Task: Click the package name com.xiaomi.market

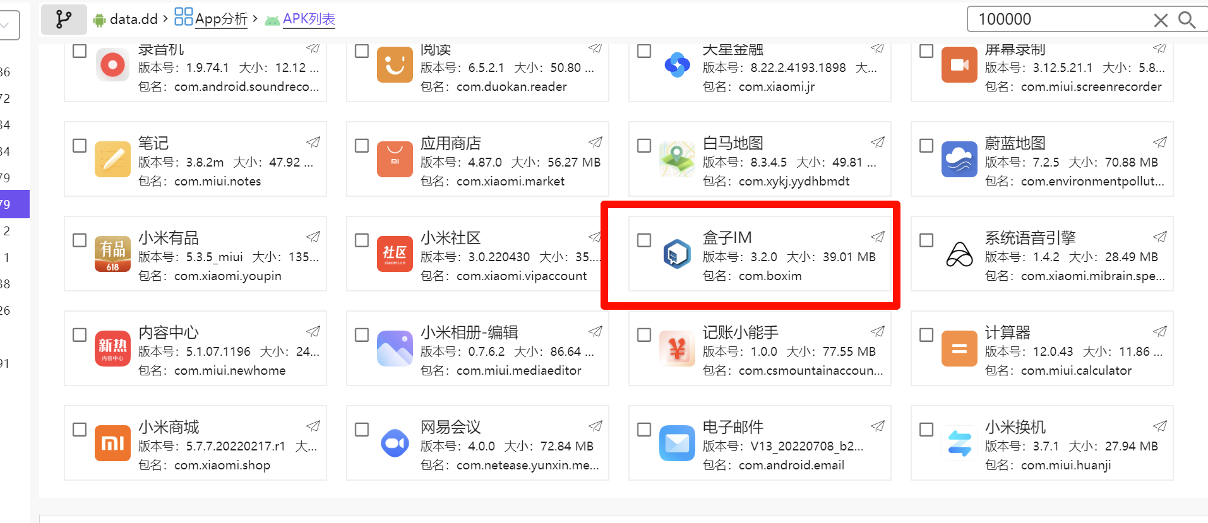Action: (x=510, y=181)
